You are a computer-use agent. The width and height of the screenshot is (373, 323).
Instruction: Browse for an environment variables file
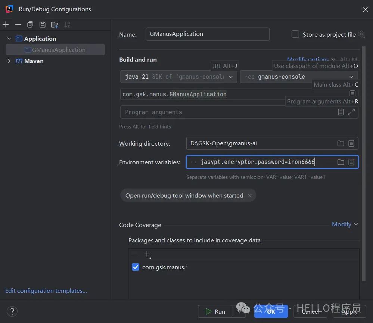(341, 162)
